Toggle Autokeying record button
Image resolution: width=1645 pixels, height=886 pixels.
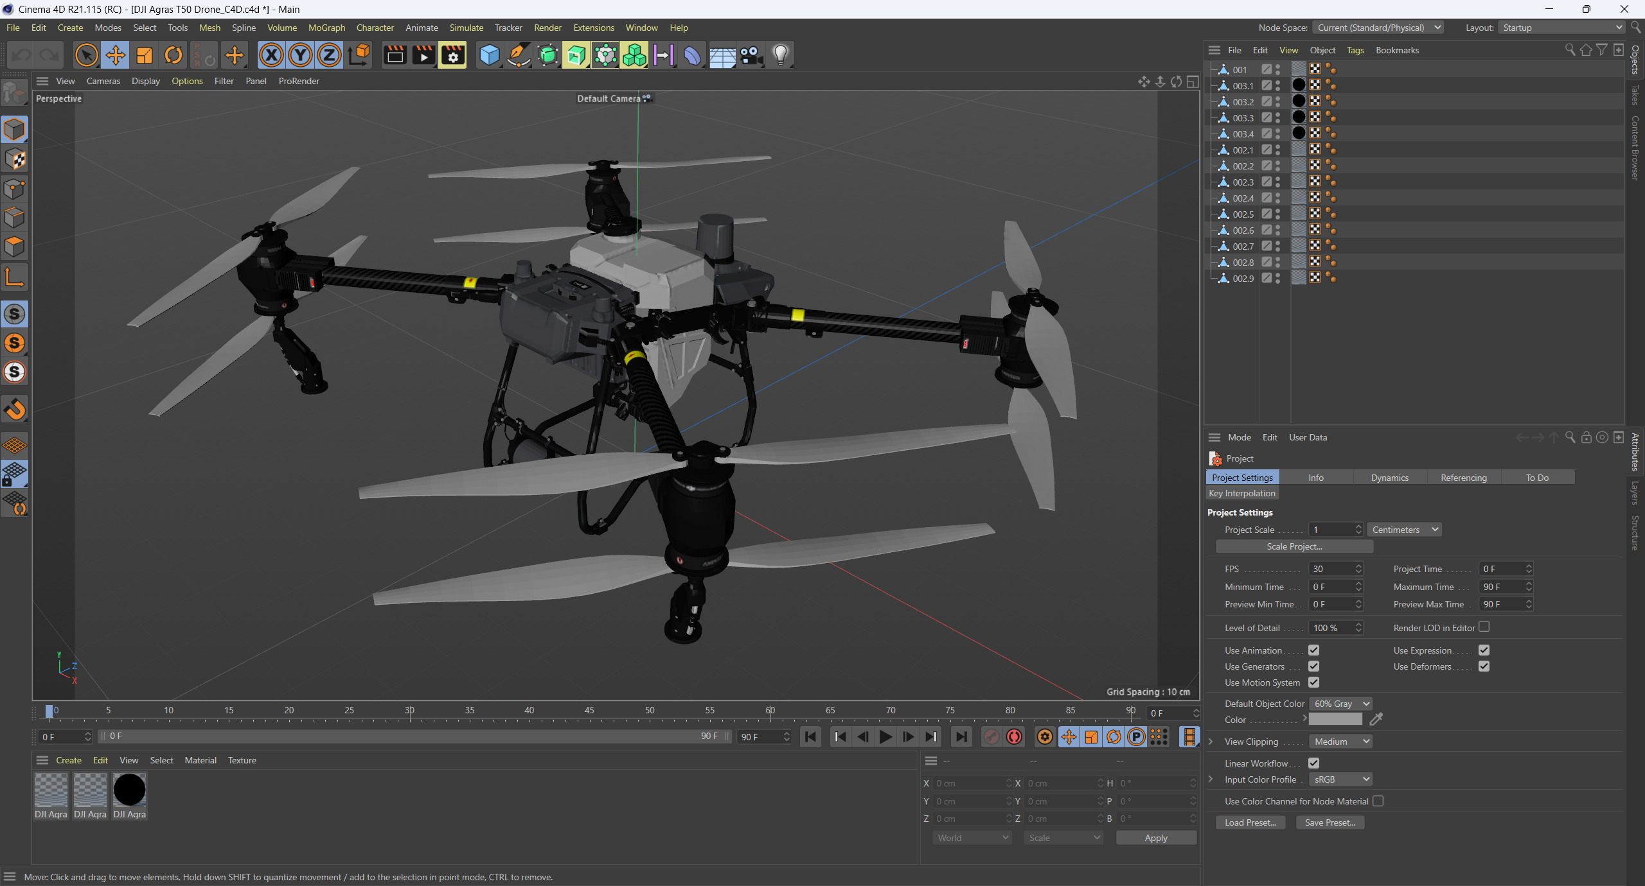pyautogui.click(x=1015, y=737)
